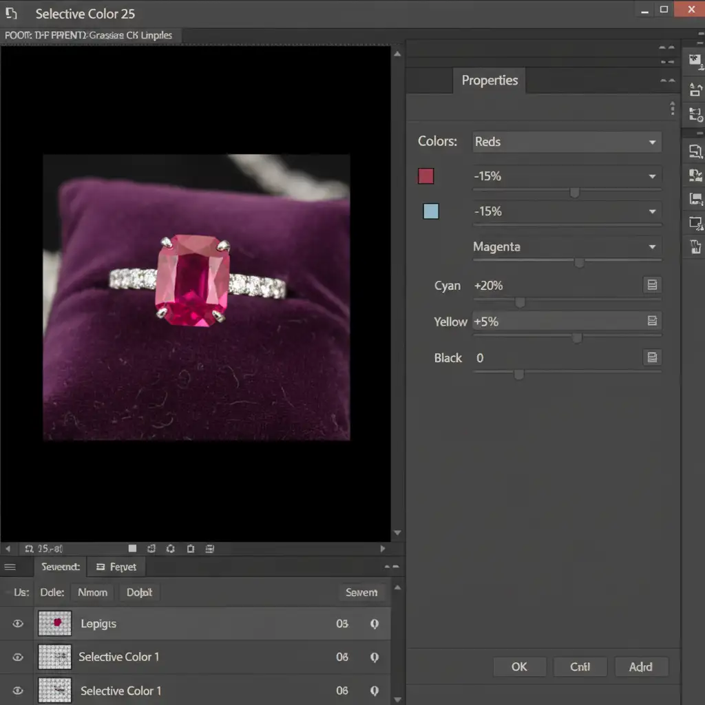
Task: Expand the Magenta dropdown
Action: click(x=566, y=246)
